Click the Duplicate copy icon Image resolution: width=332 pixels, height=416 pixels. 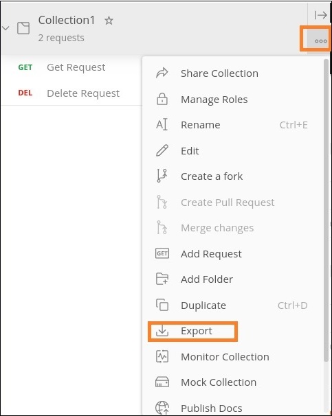coord(162,305)
